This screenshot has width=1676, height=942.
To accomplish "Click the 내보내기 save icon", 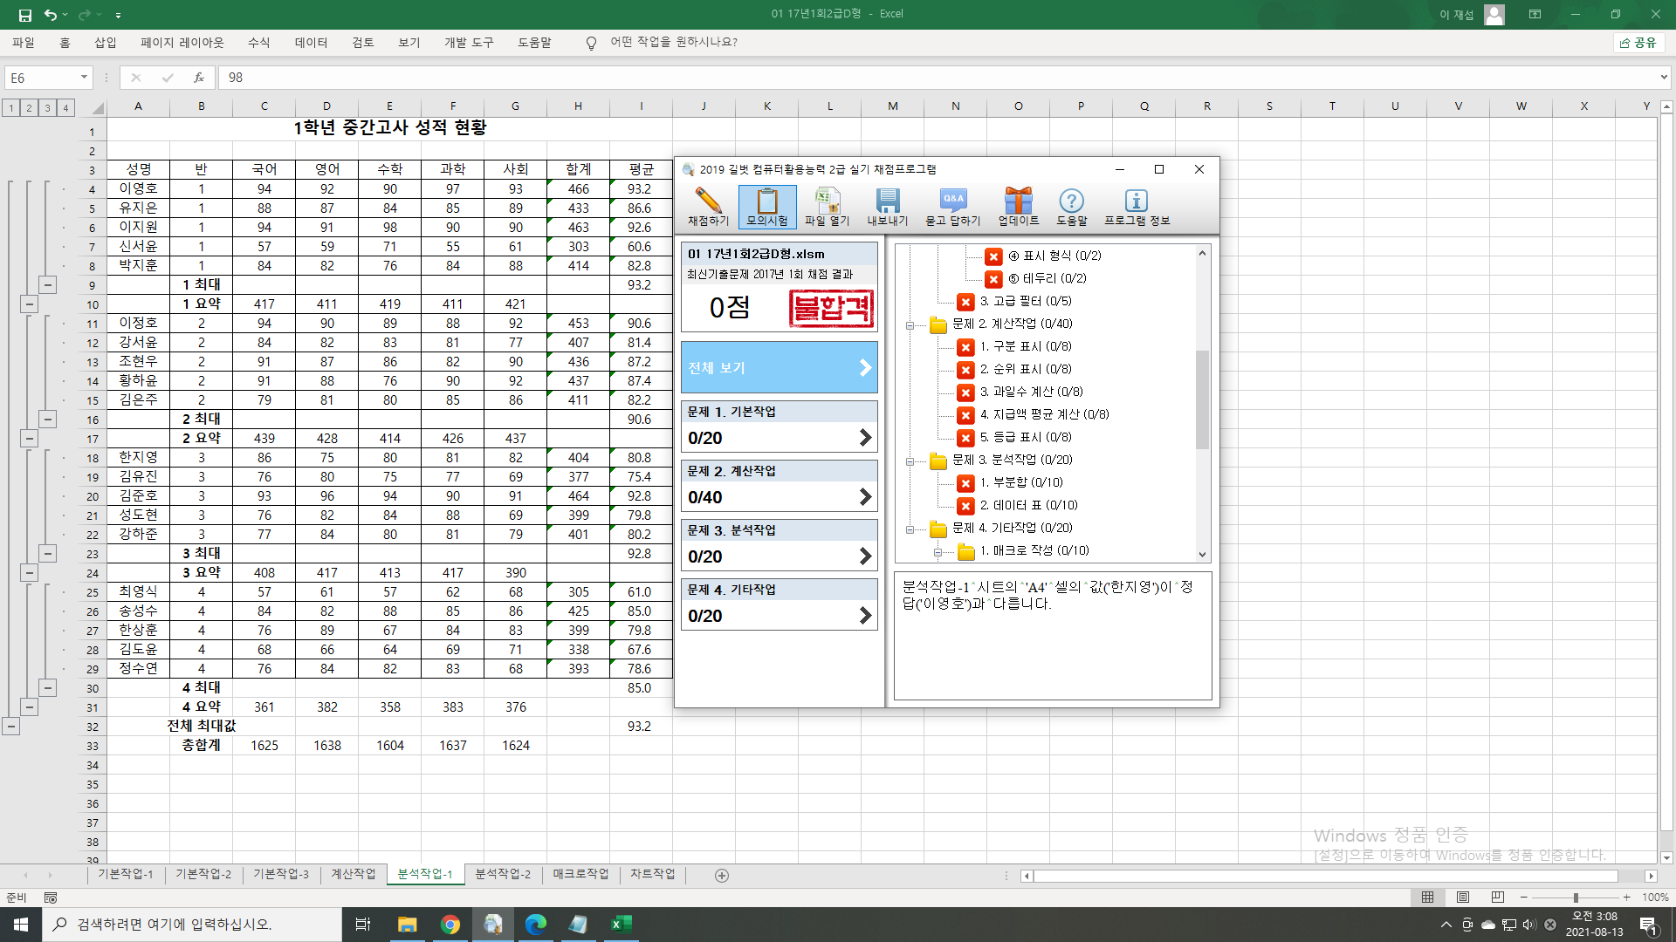I will tap(887, 207).
